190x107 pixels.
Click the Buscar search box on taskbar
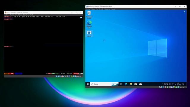click(104, 84)
